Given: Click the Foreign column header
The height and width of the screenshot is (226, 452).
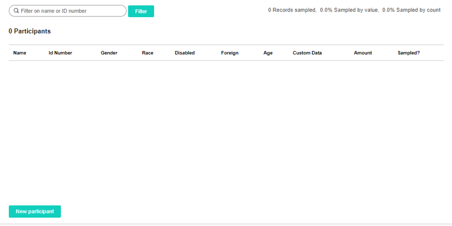Looking at the screenshot, I should [x=229, y=53].
